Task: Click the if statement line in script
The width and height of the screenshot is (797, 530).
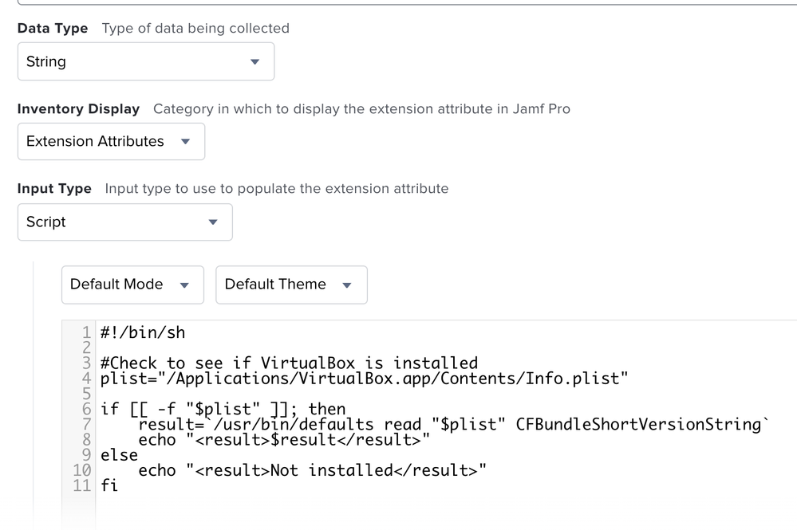Action: coord(223,409)
